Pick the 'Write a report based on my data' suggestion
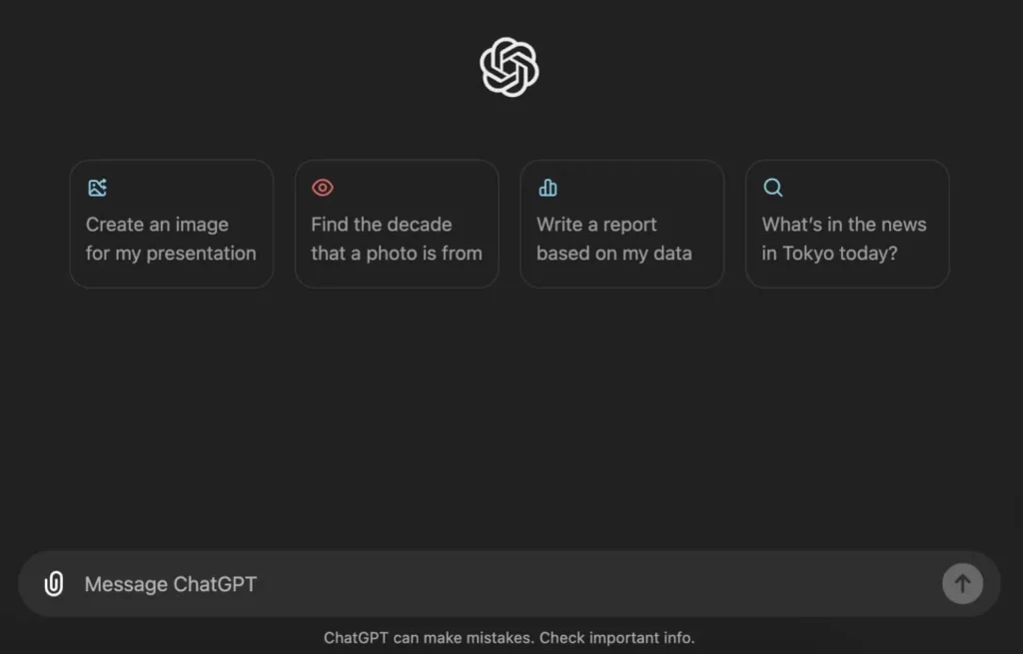The height and width of the screenshot is (654, 1023). (x=621, y=225)
